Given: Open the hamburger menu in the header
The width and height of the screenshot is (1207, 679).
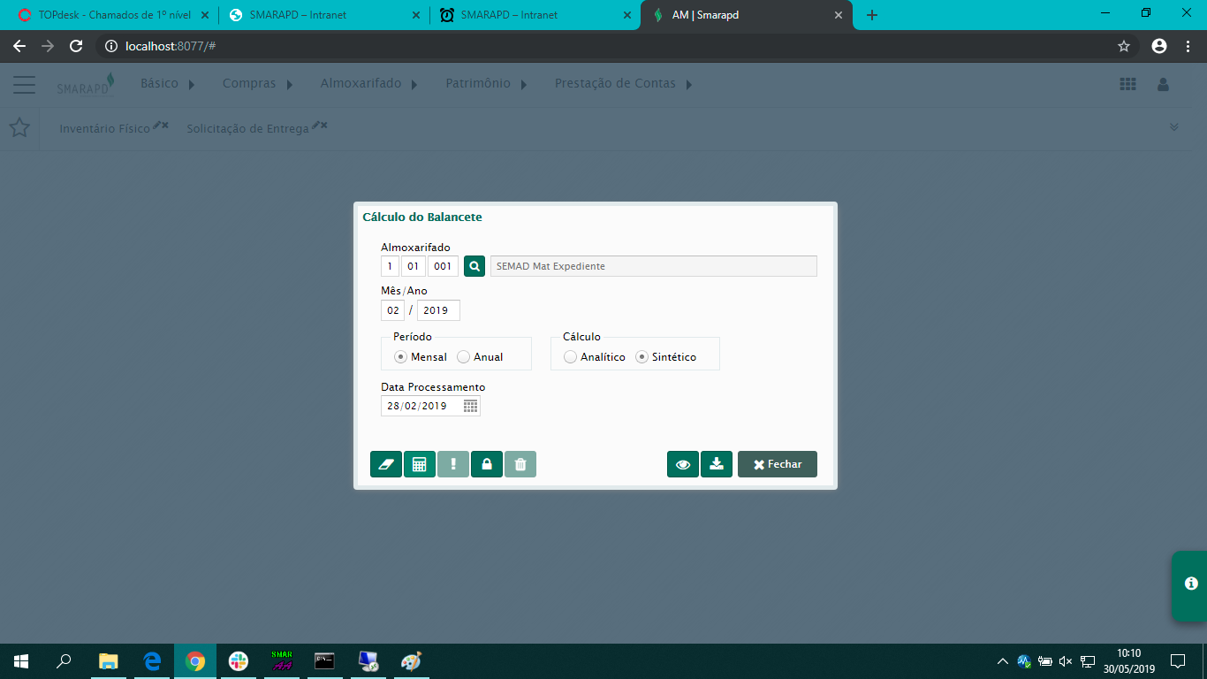Looking at the screenshot, I should click(25, 85).
